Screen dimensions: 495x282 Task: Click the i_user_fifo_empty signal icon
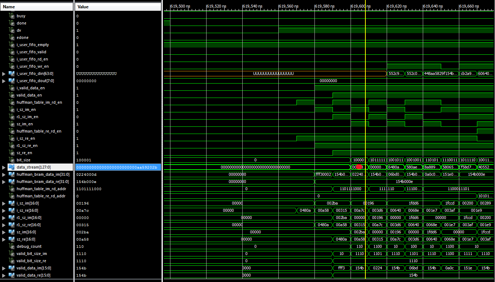pyautogui.click(x=12, y=45)
